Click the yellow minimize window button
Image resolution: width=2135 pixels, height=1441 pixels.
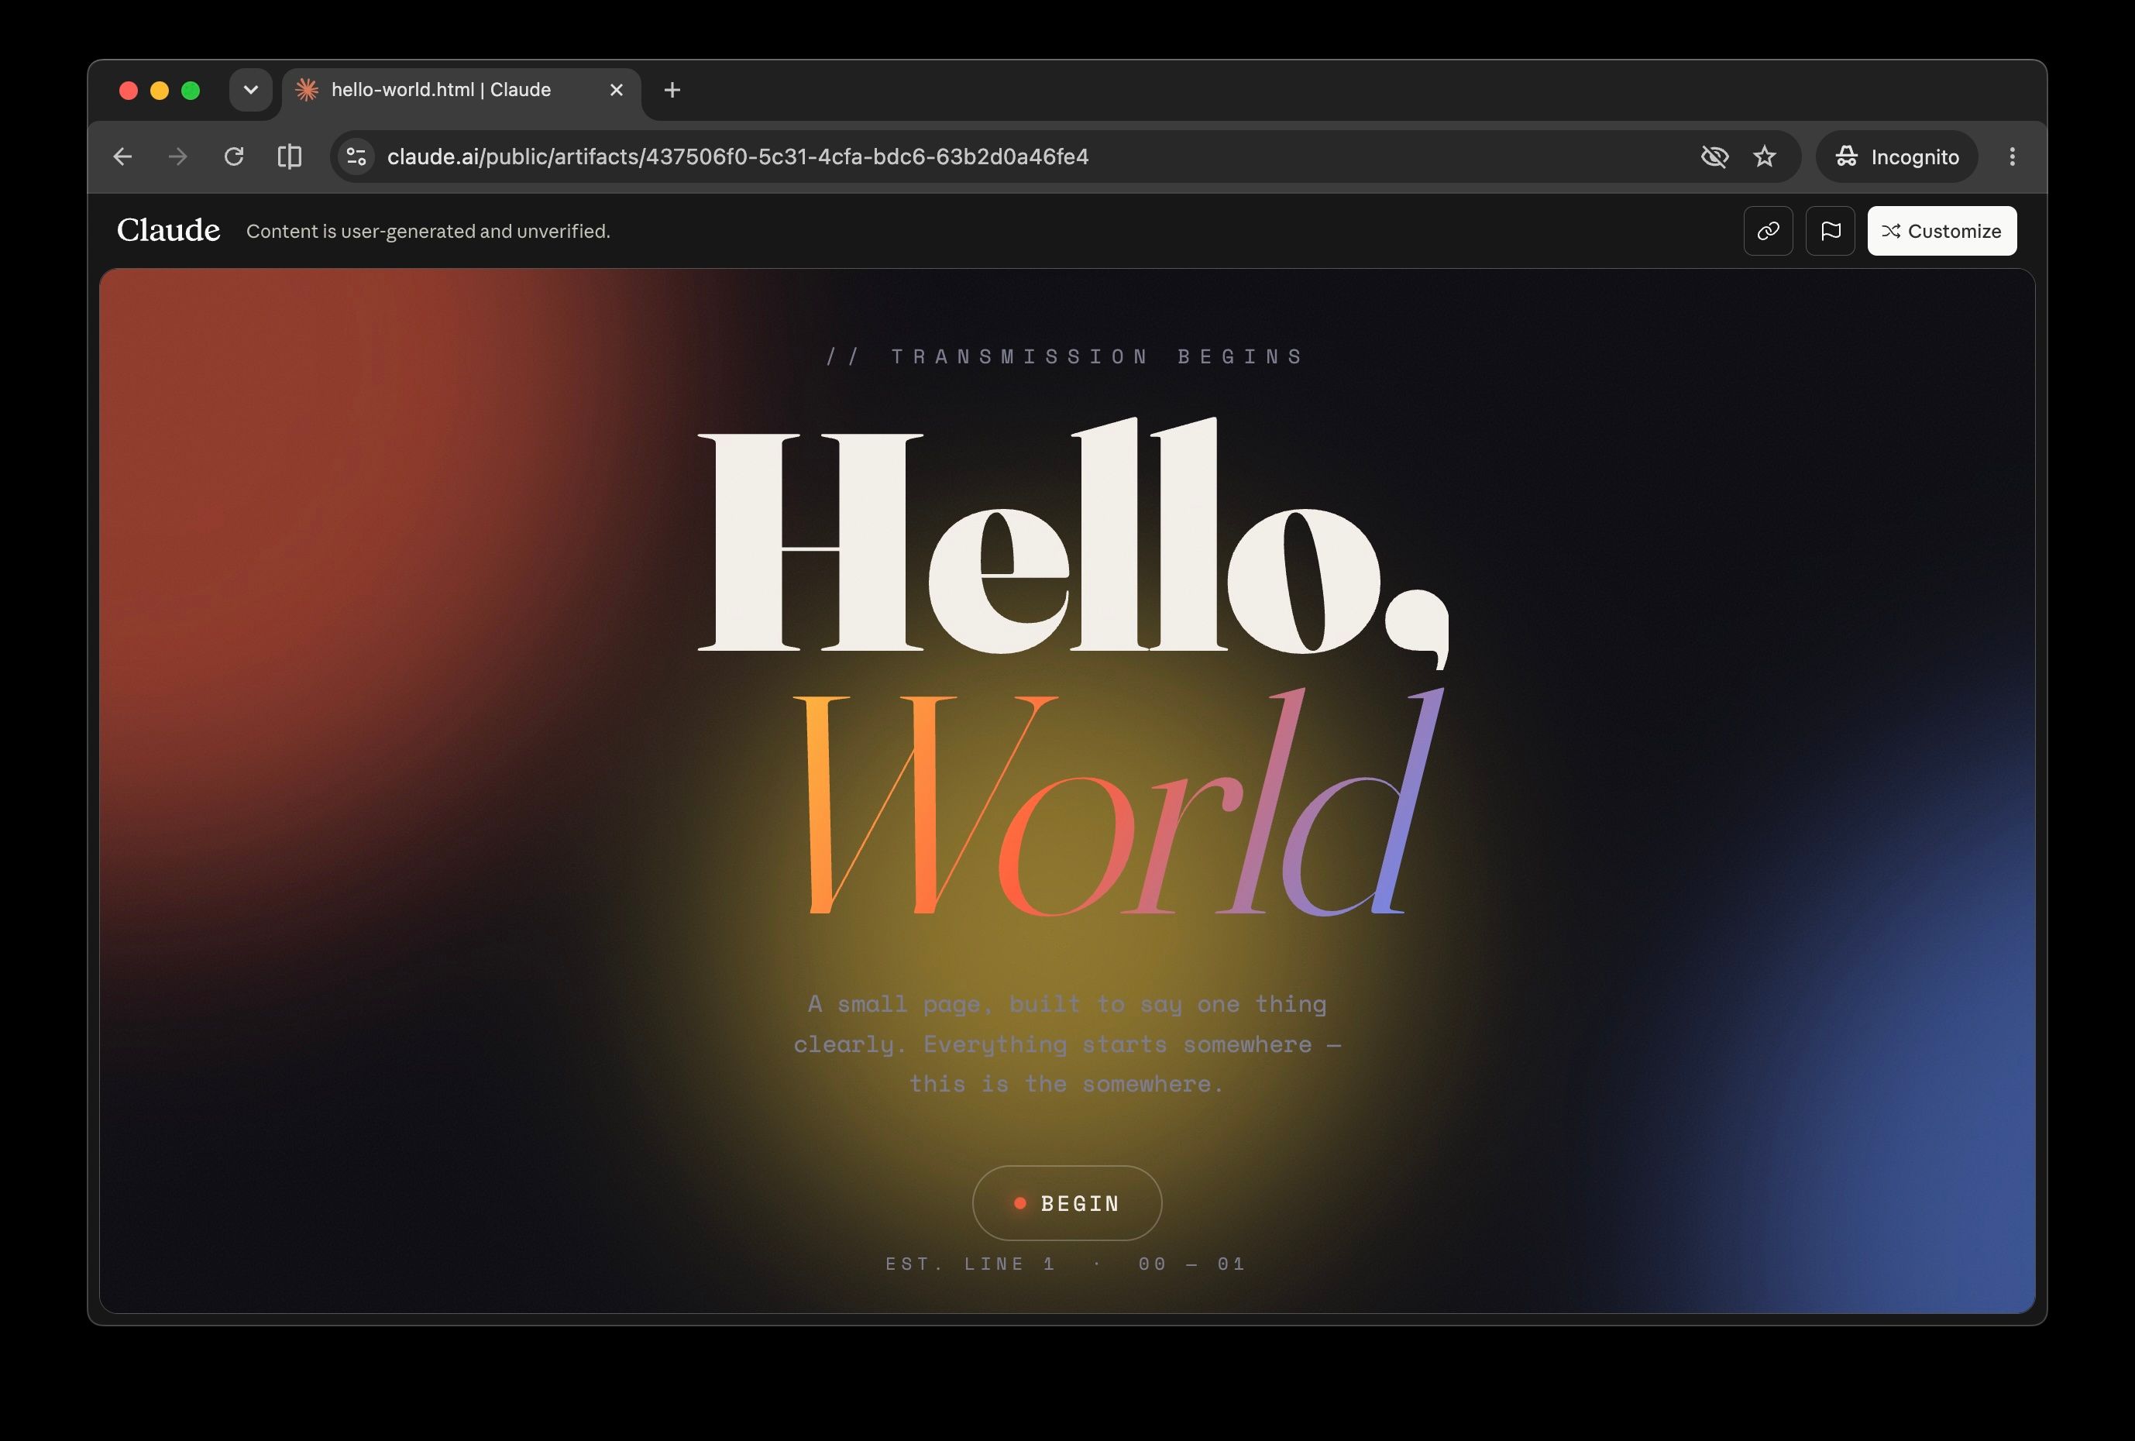[x=159, y=90]
